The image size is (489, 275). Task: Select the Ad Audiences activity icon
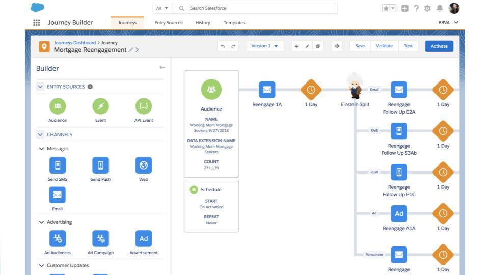coord(58,238)
